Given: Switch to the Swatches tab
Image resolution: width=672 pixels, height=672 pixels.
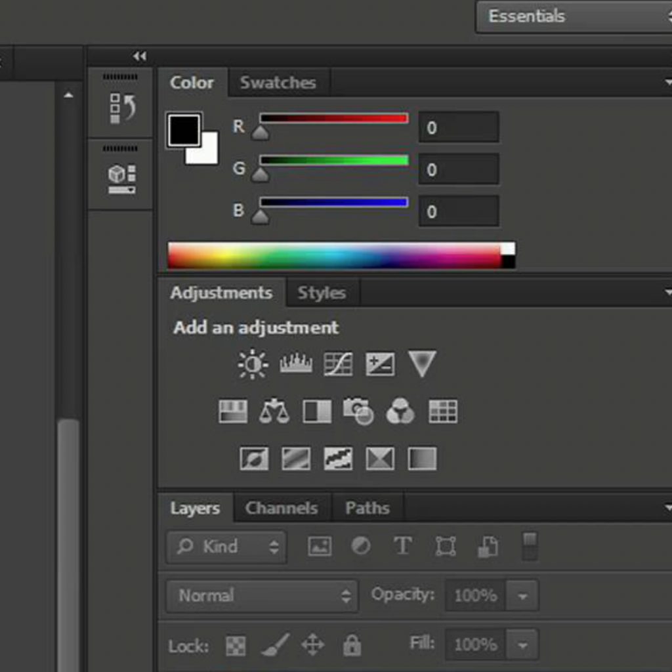Looking at the screenshot, I should tap(278, 83).
